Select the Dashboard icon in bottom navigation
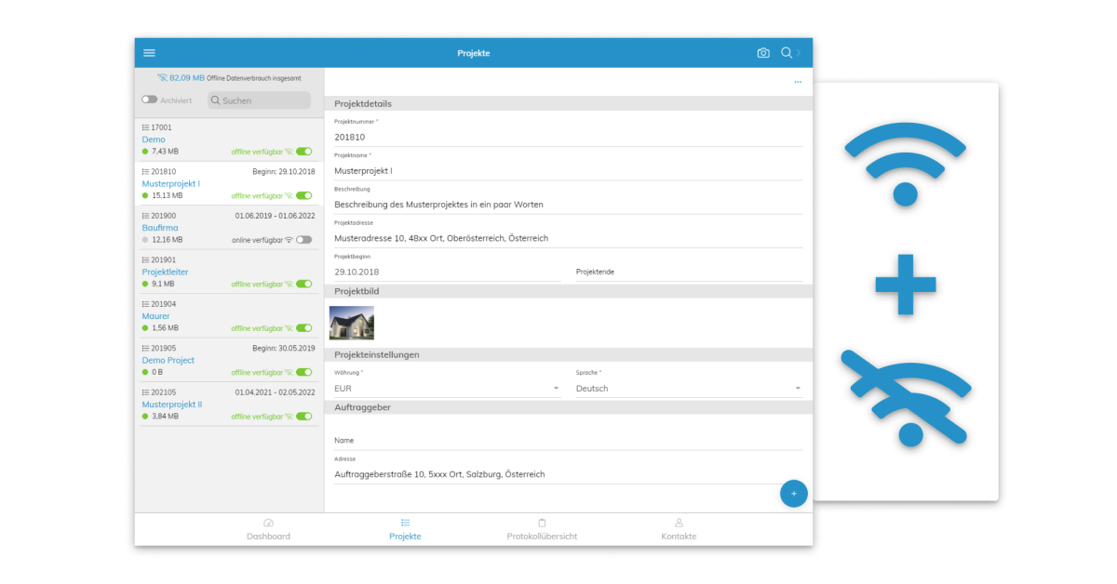Image resolution: width=1117 pixels, height=584 pixels. tap(268, 524)
